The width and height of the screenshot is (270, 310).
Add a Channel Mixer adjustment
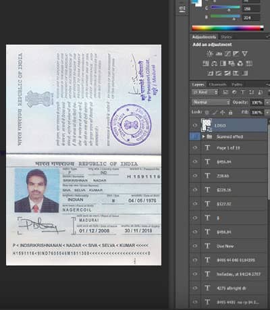[240, 63]
